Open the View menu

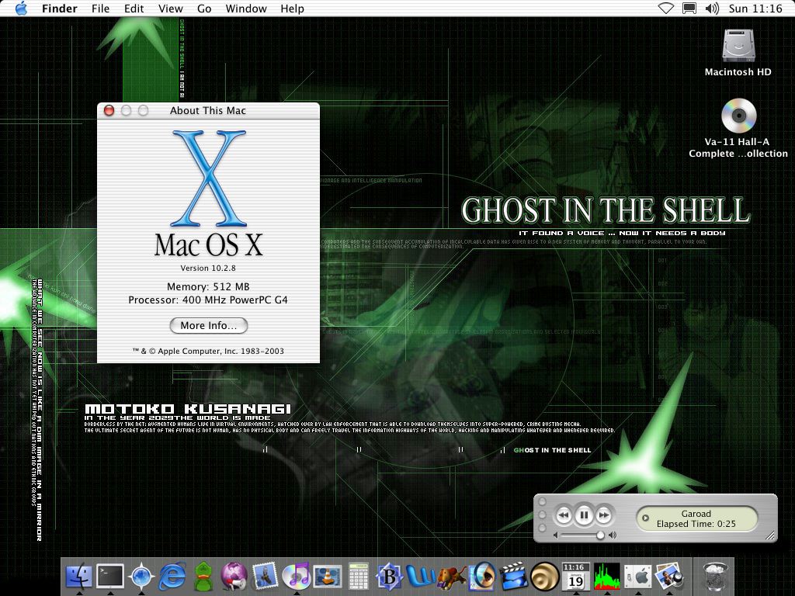[x=170, y=9]
